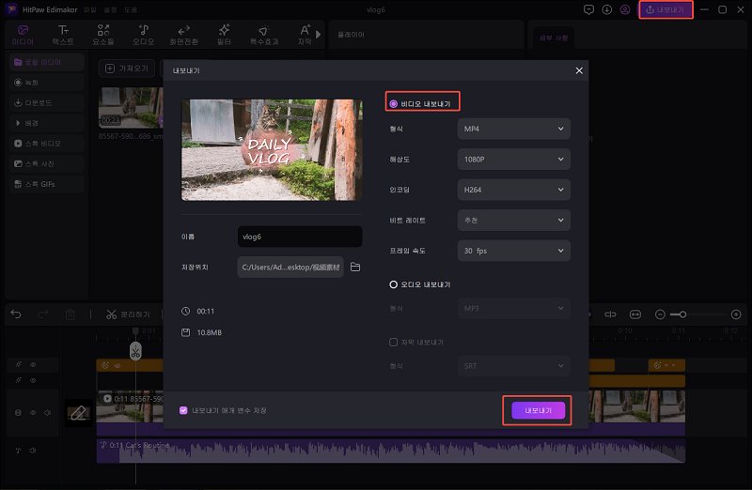Open the 비트 레이트 bitrate dropdown
The width and height of the screenshot is (752, 490).
pyautogui.click(x=513, y=221)
